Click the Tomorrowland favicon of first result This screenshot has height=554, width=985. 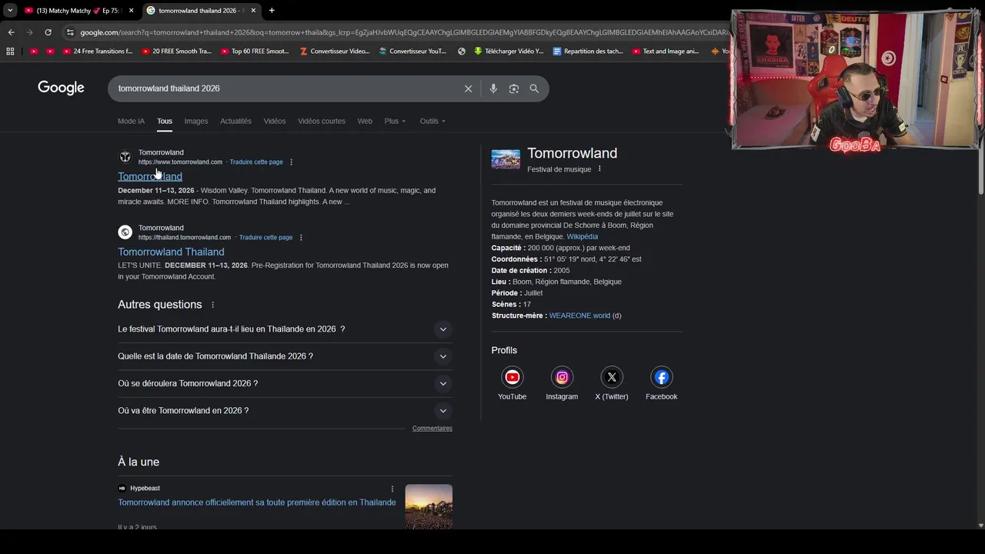[x=125, y=157]
